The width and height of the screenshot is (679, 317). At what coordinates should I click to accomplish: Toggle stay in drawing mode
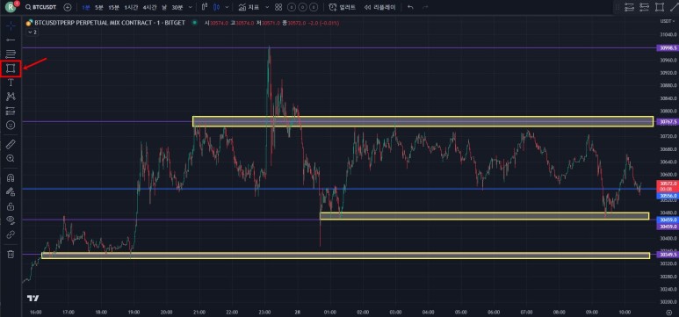pyautogui.click(x=11, y=191)
